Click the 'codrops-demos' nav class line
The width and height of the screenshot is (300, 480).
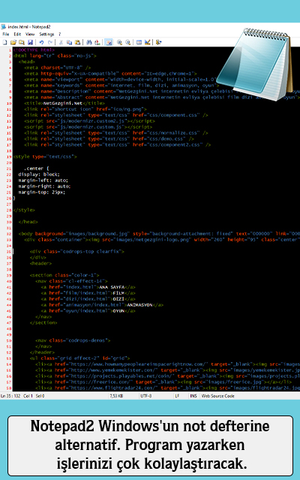tap(73, 340)
